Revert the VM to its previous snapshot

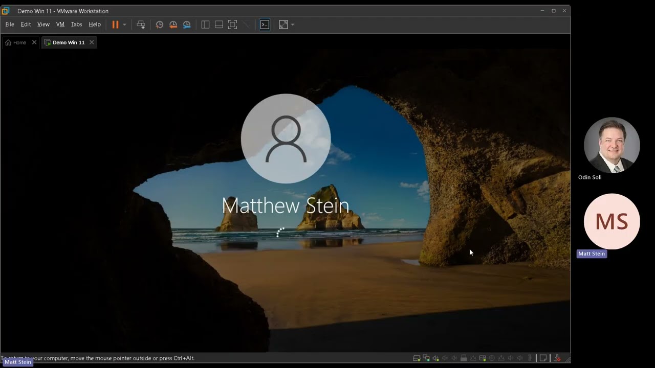(173, 25)
